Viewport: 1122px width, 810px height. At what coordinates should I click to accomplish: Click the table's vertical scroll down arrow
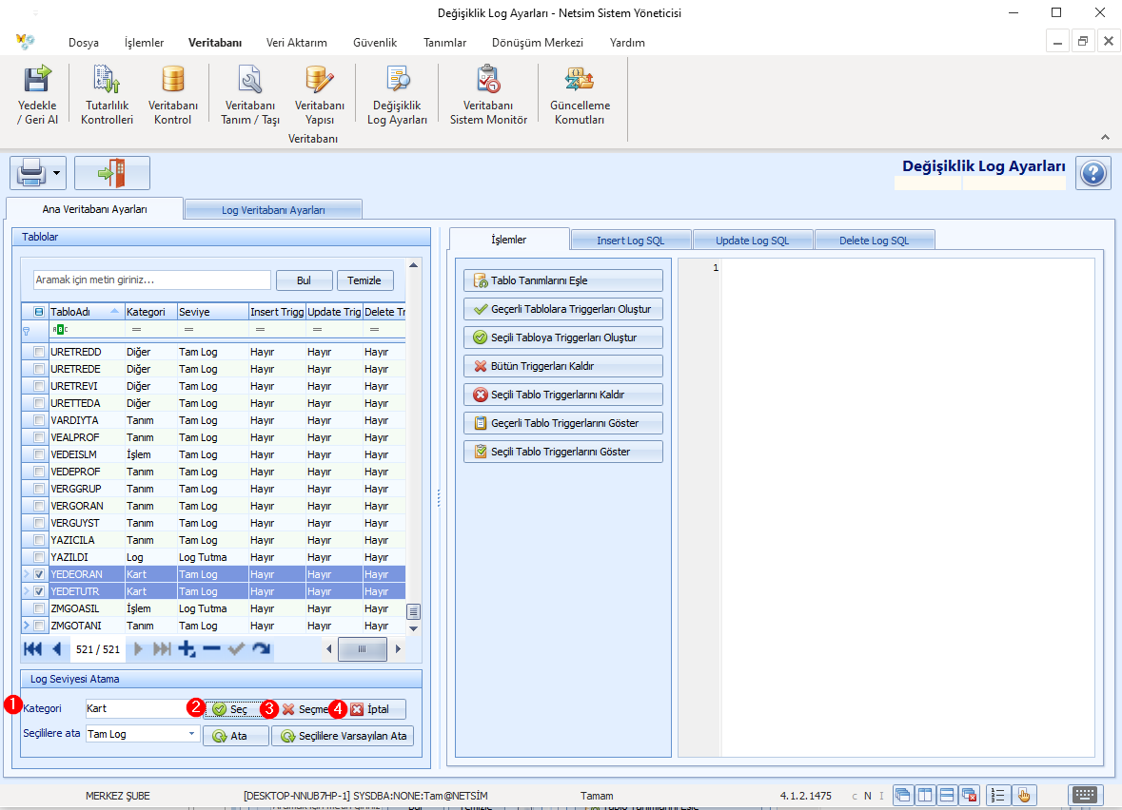tap(413, 628)
